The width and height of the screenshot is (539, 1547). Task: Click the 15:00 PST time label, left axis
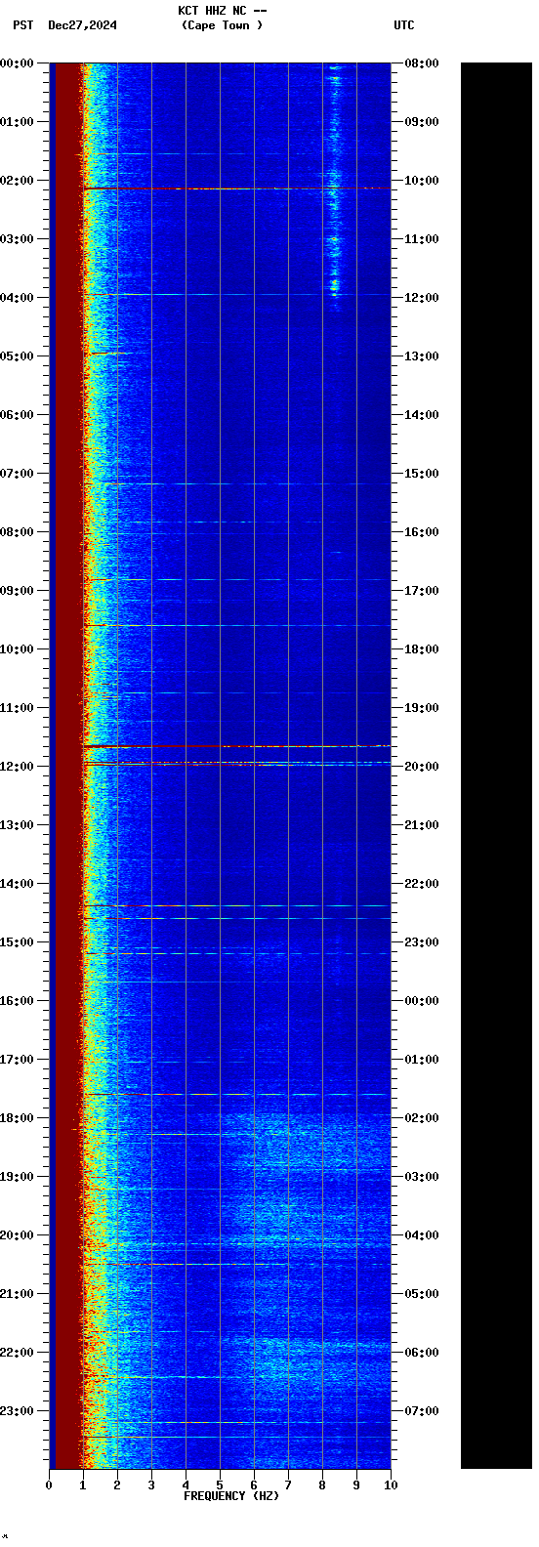click(18, 942)
